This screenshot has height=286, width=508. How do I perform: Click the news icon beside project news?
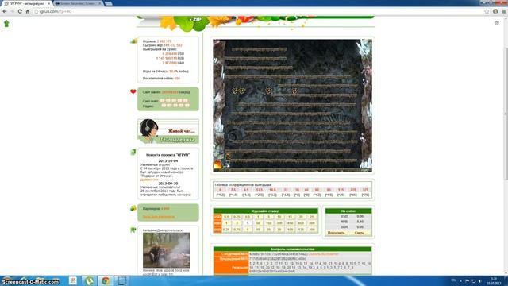click(x=133, y=152)
